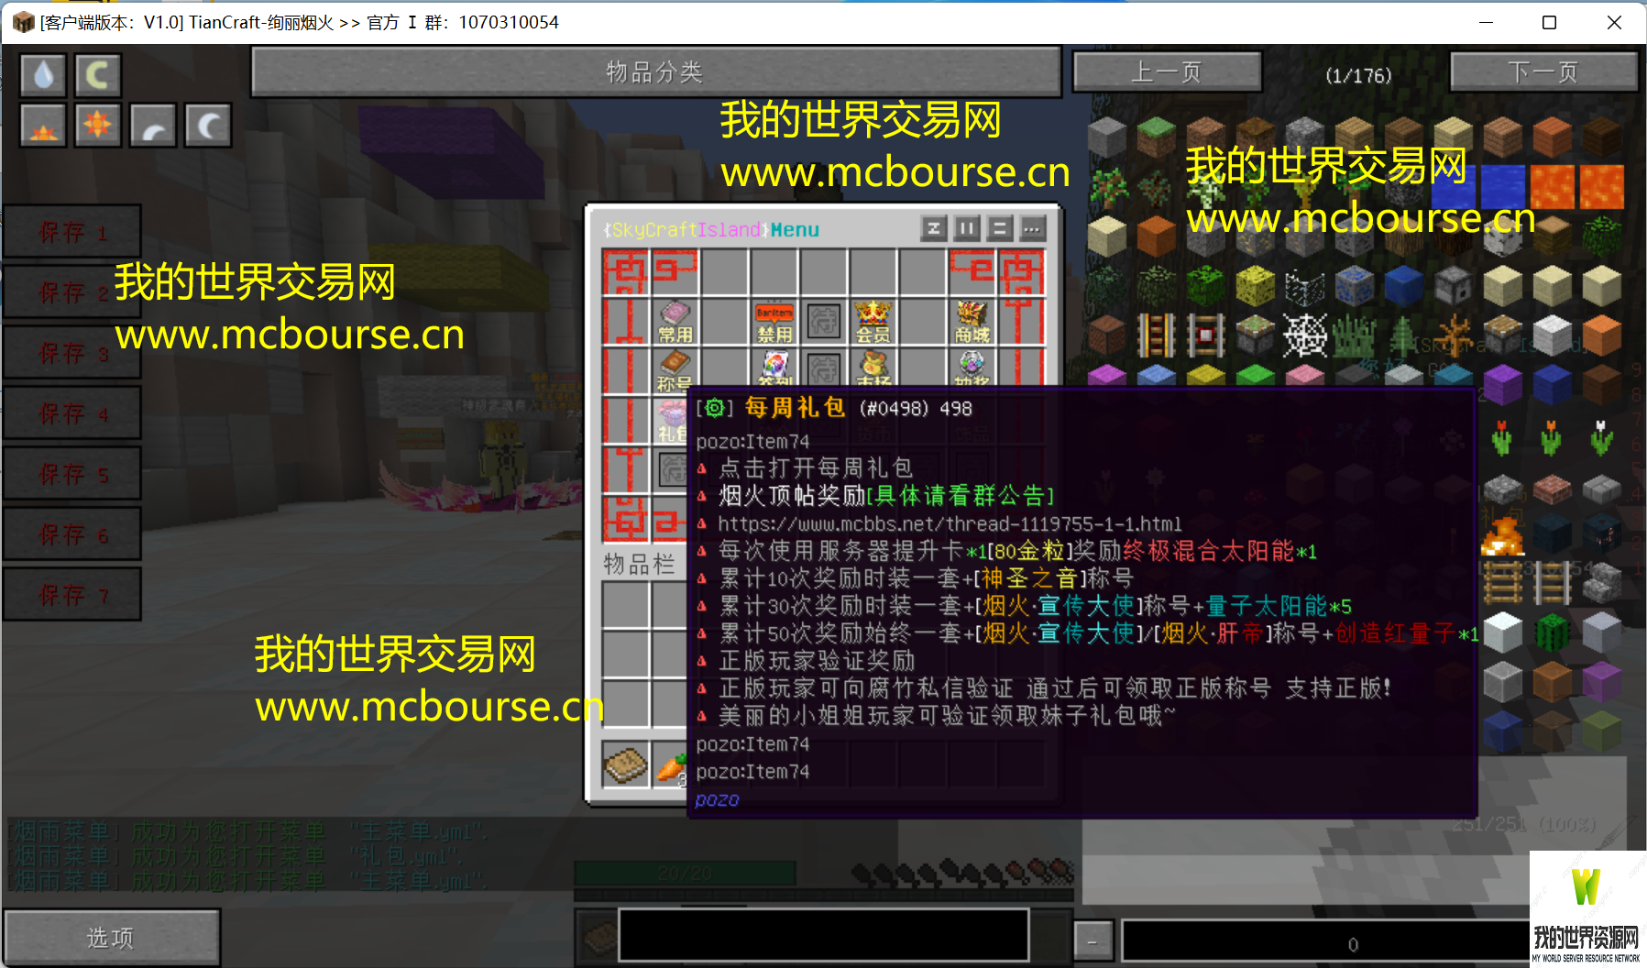This screenshot has height=968, width=1647.
Task: Open the three-dots options button in menu
Action: coord(1033,228)
